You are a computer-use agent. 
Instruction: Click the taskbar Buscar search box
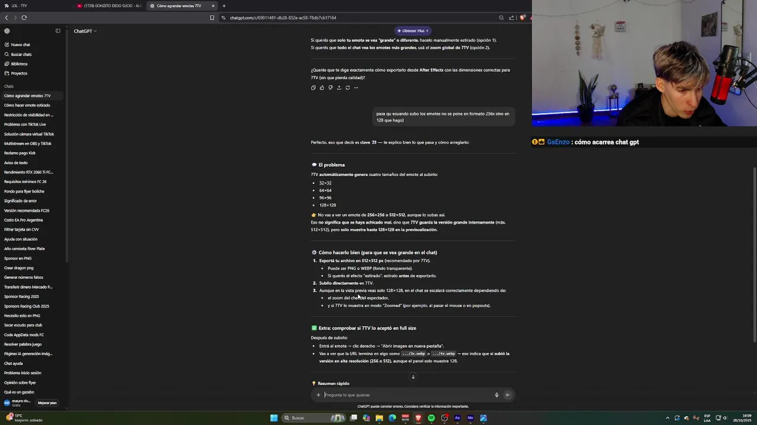pyautogui.click(x=313, y=418)
